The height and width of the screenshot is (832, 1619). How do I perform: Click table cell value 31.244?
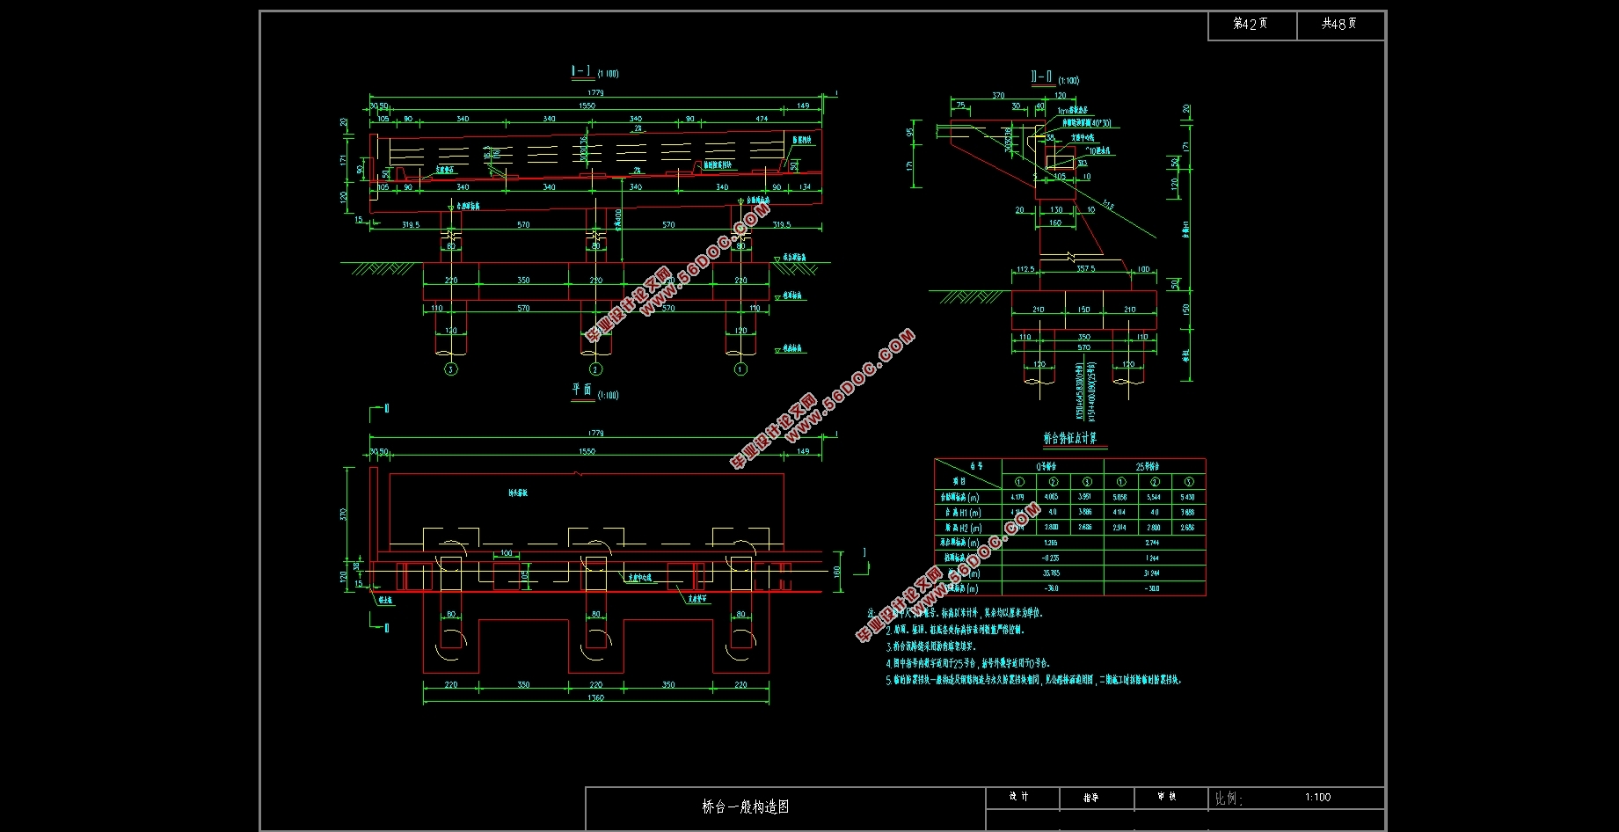coord(1152,573)
